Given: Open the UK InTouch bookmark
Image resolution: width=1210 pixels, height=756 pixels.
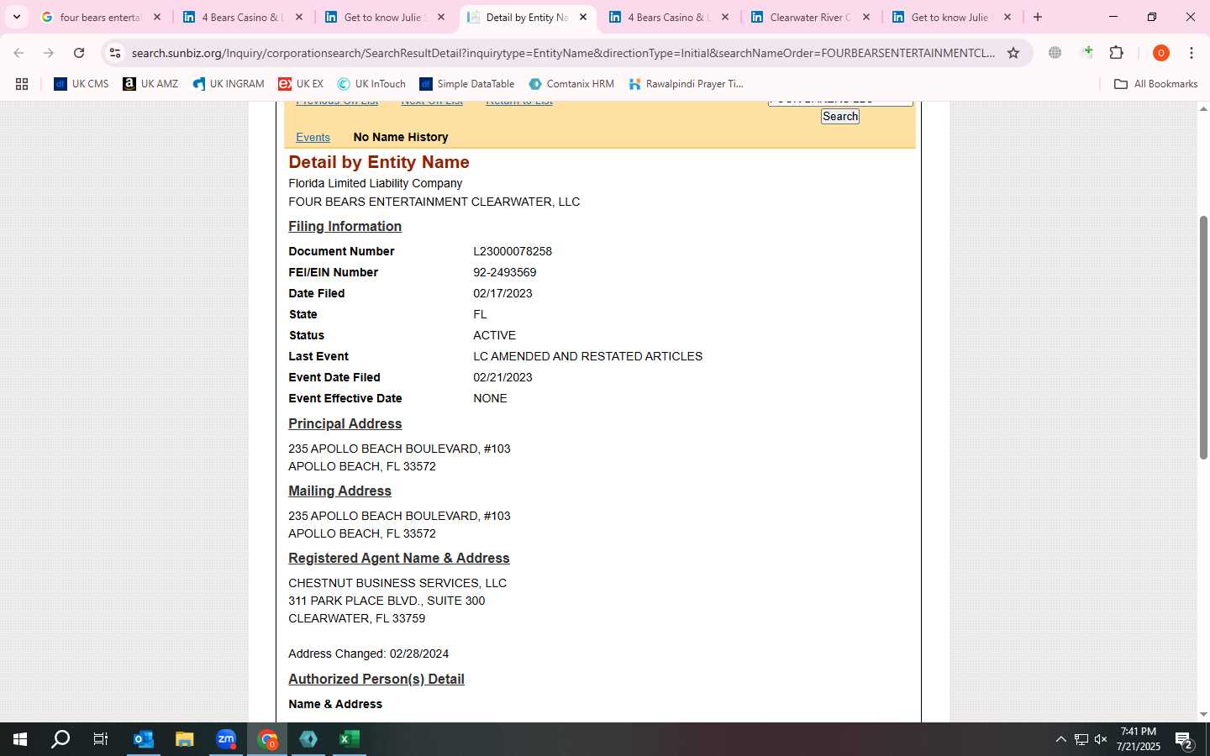Looking at the screenshot, I should click(371, 84).
